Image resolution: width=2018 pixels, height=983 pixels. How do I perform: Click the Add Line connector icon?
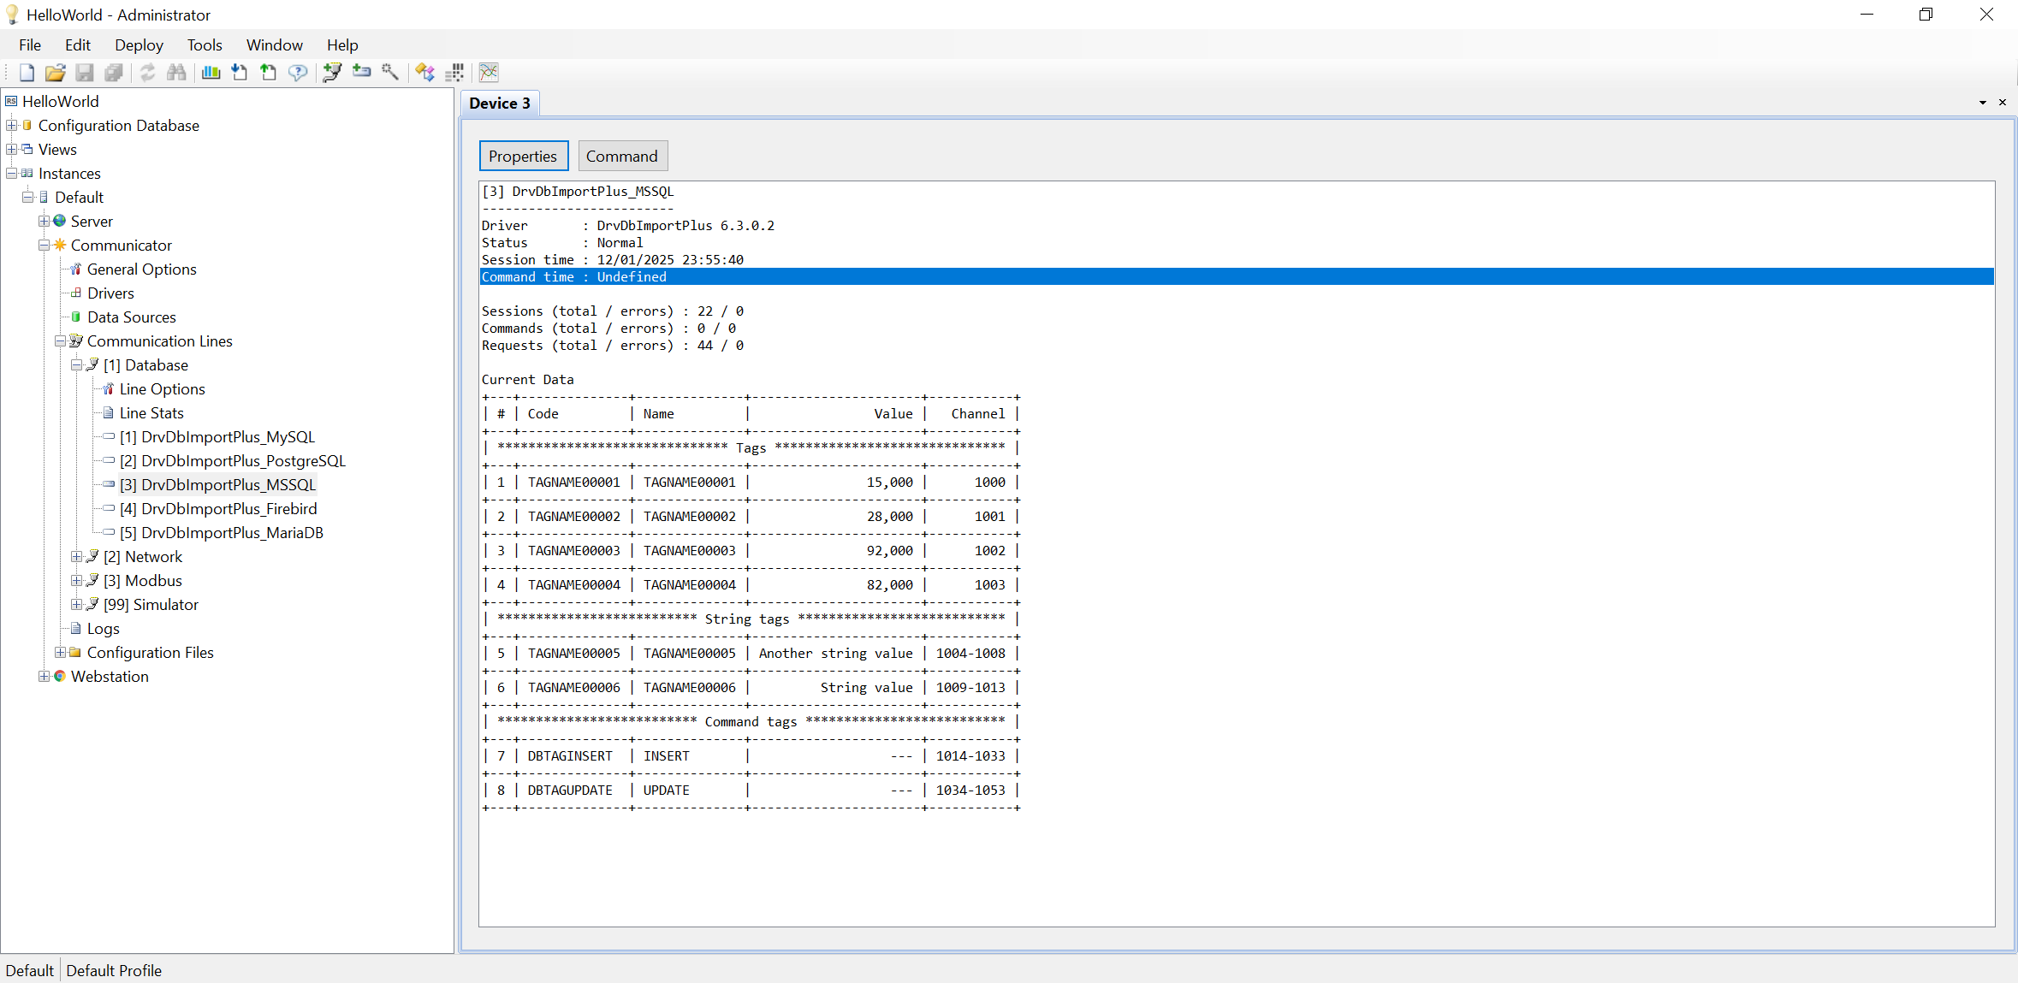(332, 73)
